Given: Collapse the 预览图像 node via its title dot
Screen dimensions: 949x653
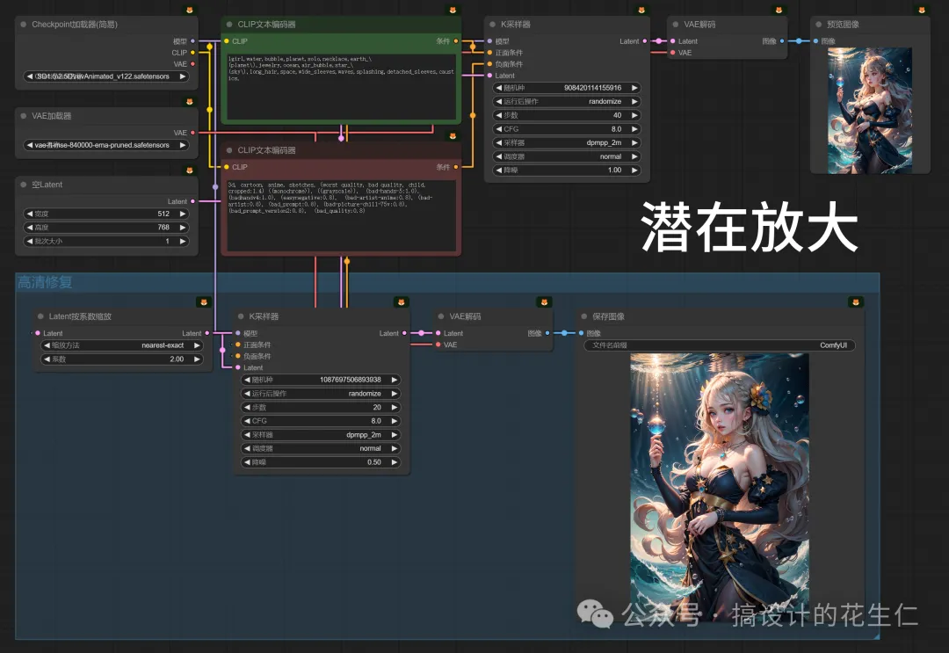Looking at the screenshot, I should (x=818, y=25).
